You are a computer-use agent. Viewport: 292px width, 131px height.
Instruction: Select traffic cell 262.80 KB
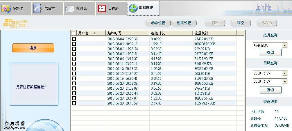pyautogui.click(x=202, y=74)
